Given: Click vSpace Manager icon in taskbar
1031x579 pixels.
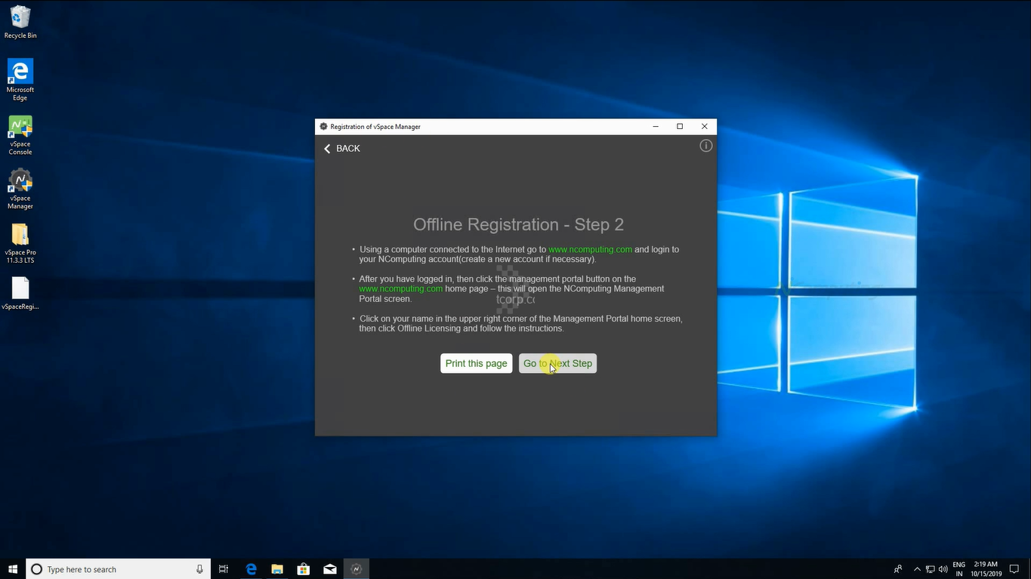Looking at the screenshot, I should [357, 569].
